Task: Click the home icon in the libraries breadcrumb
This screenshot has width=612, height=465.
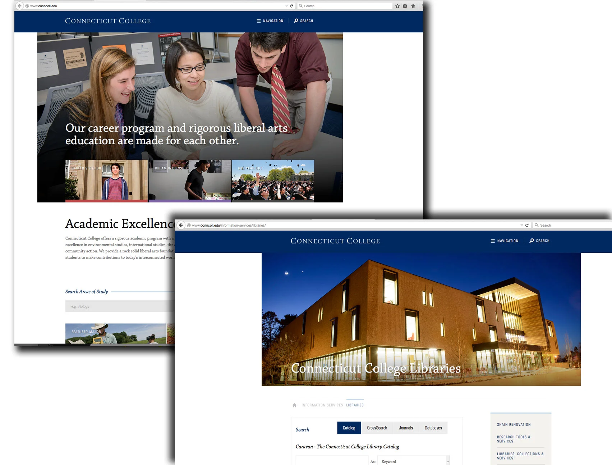Action: tap(295, 405)
